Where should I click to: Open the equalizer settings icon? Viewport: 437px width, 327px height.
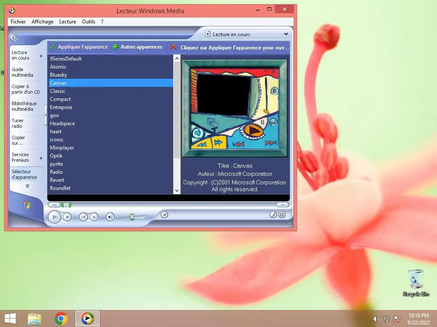coord(164,215)
